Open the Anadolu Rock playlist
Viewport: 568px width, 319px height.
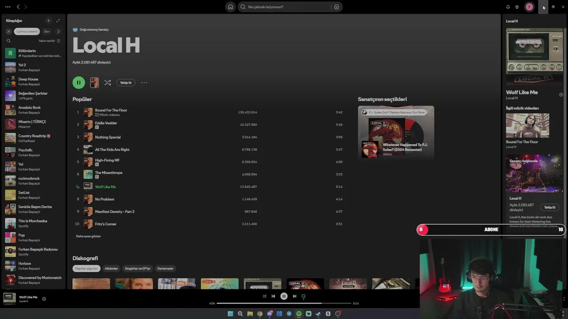[x=33, y=110]
